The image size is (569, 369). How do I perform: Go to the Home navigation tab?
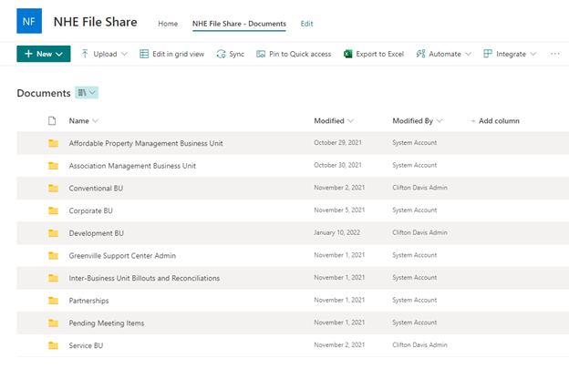[168, 24]
